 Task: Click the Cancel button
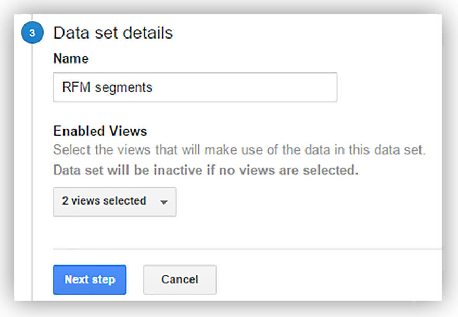click(x=180, y=280)
